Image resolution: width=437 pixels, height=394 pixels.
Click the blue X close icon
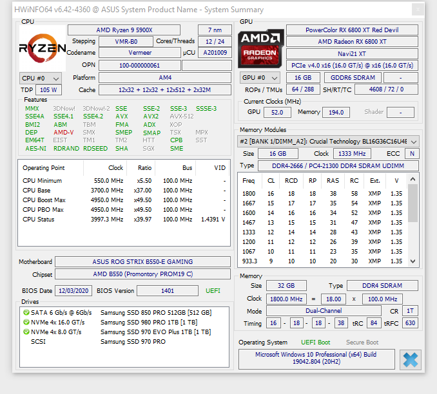pyautogui.click(x=410, y=359)
